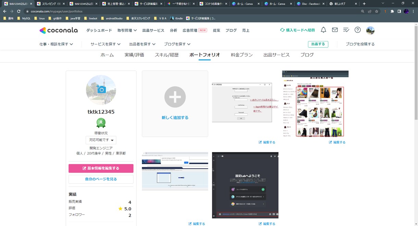Click the zoom magnifier icon in address bar
This screenshot has width=418, height=226.
tap(362, 11)
